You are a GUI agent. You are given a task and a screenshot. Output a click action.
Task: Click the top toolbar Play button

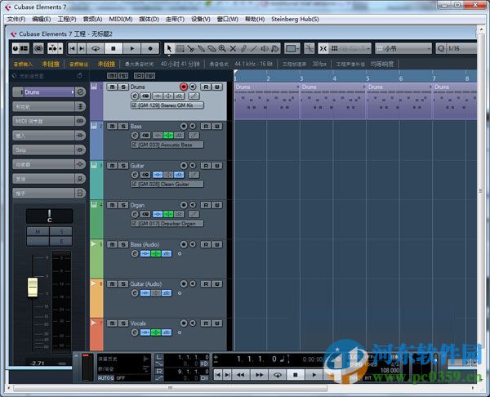pos(131,48)
